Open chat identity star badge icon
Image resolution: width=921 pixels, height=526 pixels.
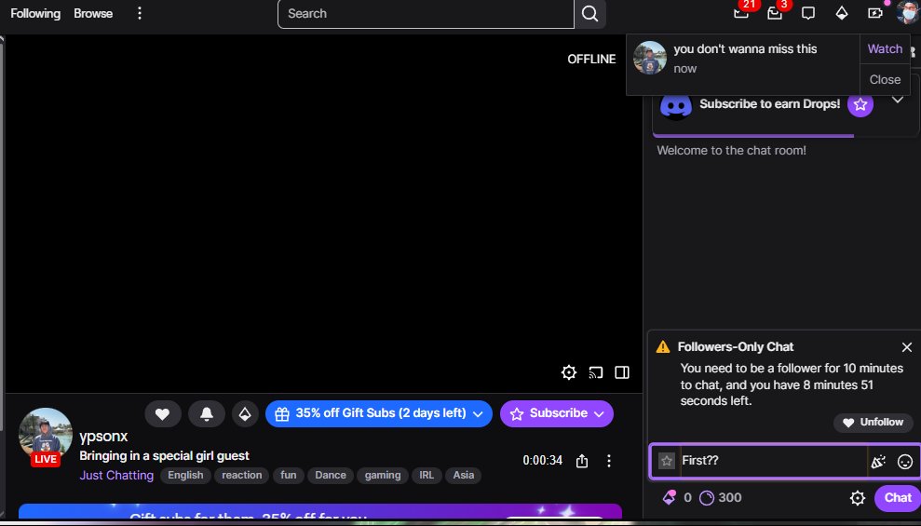coord(667,461)
